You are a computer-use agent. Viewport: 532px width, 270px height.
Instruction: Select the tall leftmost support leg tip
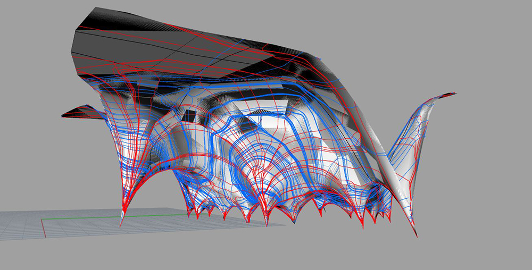coord(122,217)
